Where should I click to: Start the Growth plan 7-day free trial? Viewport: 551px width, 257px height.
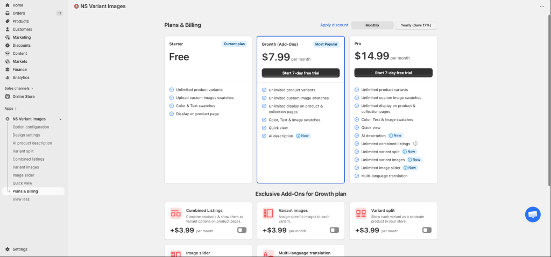(301, 73)
